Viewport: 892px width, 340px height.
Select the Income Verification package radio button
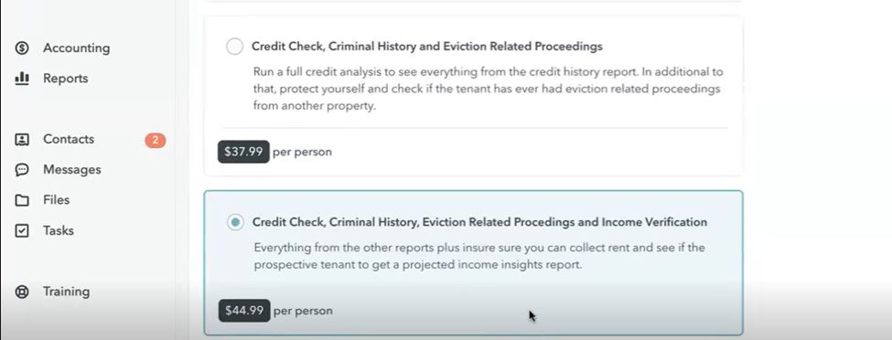(235, 222)
